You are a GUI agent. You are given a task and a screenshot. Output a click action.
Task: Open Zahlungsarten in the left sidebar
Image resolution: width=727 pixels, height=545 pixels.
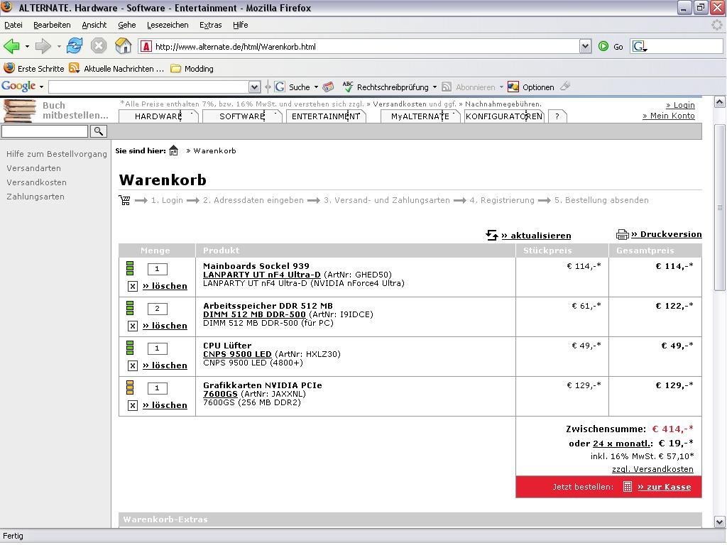pos(35,197)
